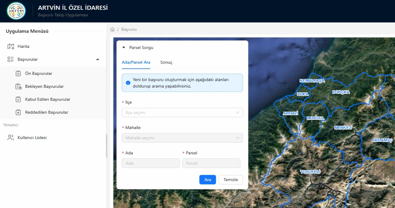Viewport: 395px width, 208px height.
Task: Collapse the Başvurular menu chevron
Action: click(x=98, y=59)
